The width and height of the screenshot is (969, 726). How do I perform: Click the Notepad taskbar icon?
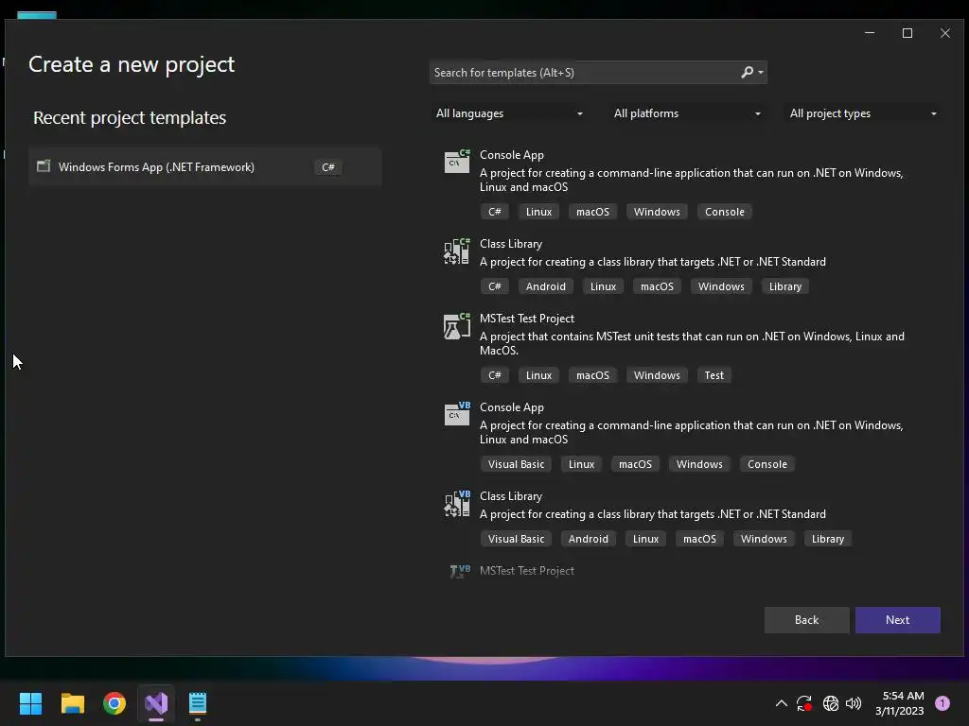click(197, 703)
